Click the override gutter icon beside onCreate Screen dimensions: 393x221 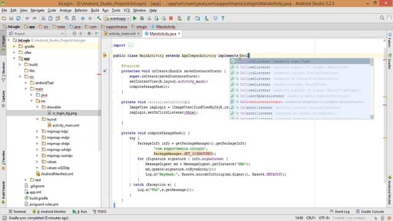105,71
